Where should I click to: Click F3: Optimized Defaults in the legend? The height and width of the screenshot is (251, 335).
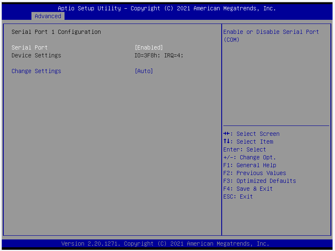259,181
